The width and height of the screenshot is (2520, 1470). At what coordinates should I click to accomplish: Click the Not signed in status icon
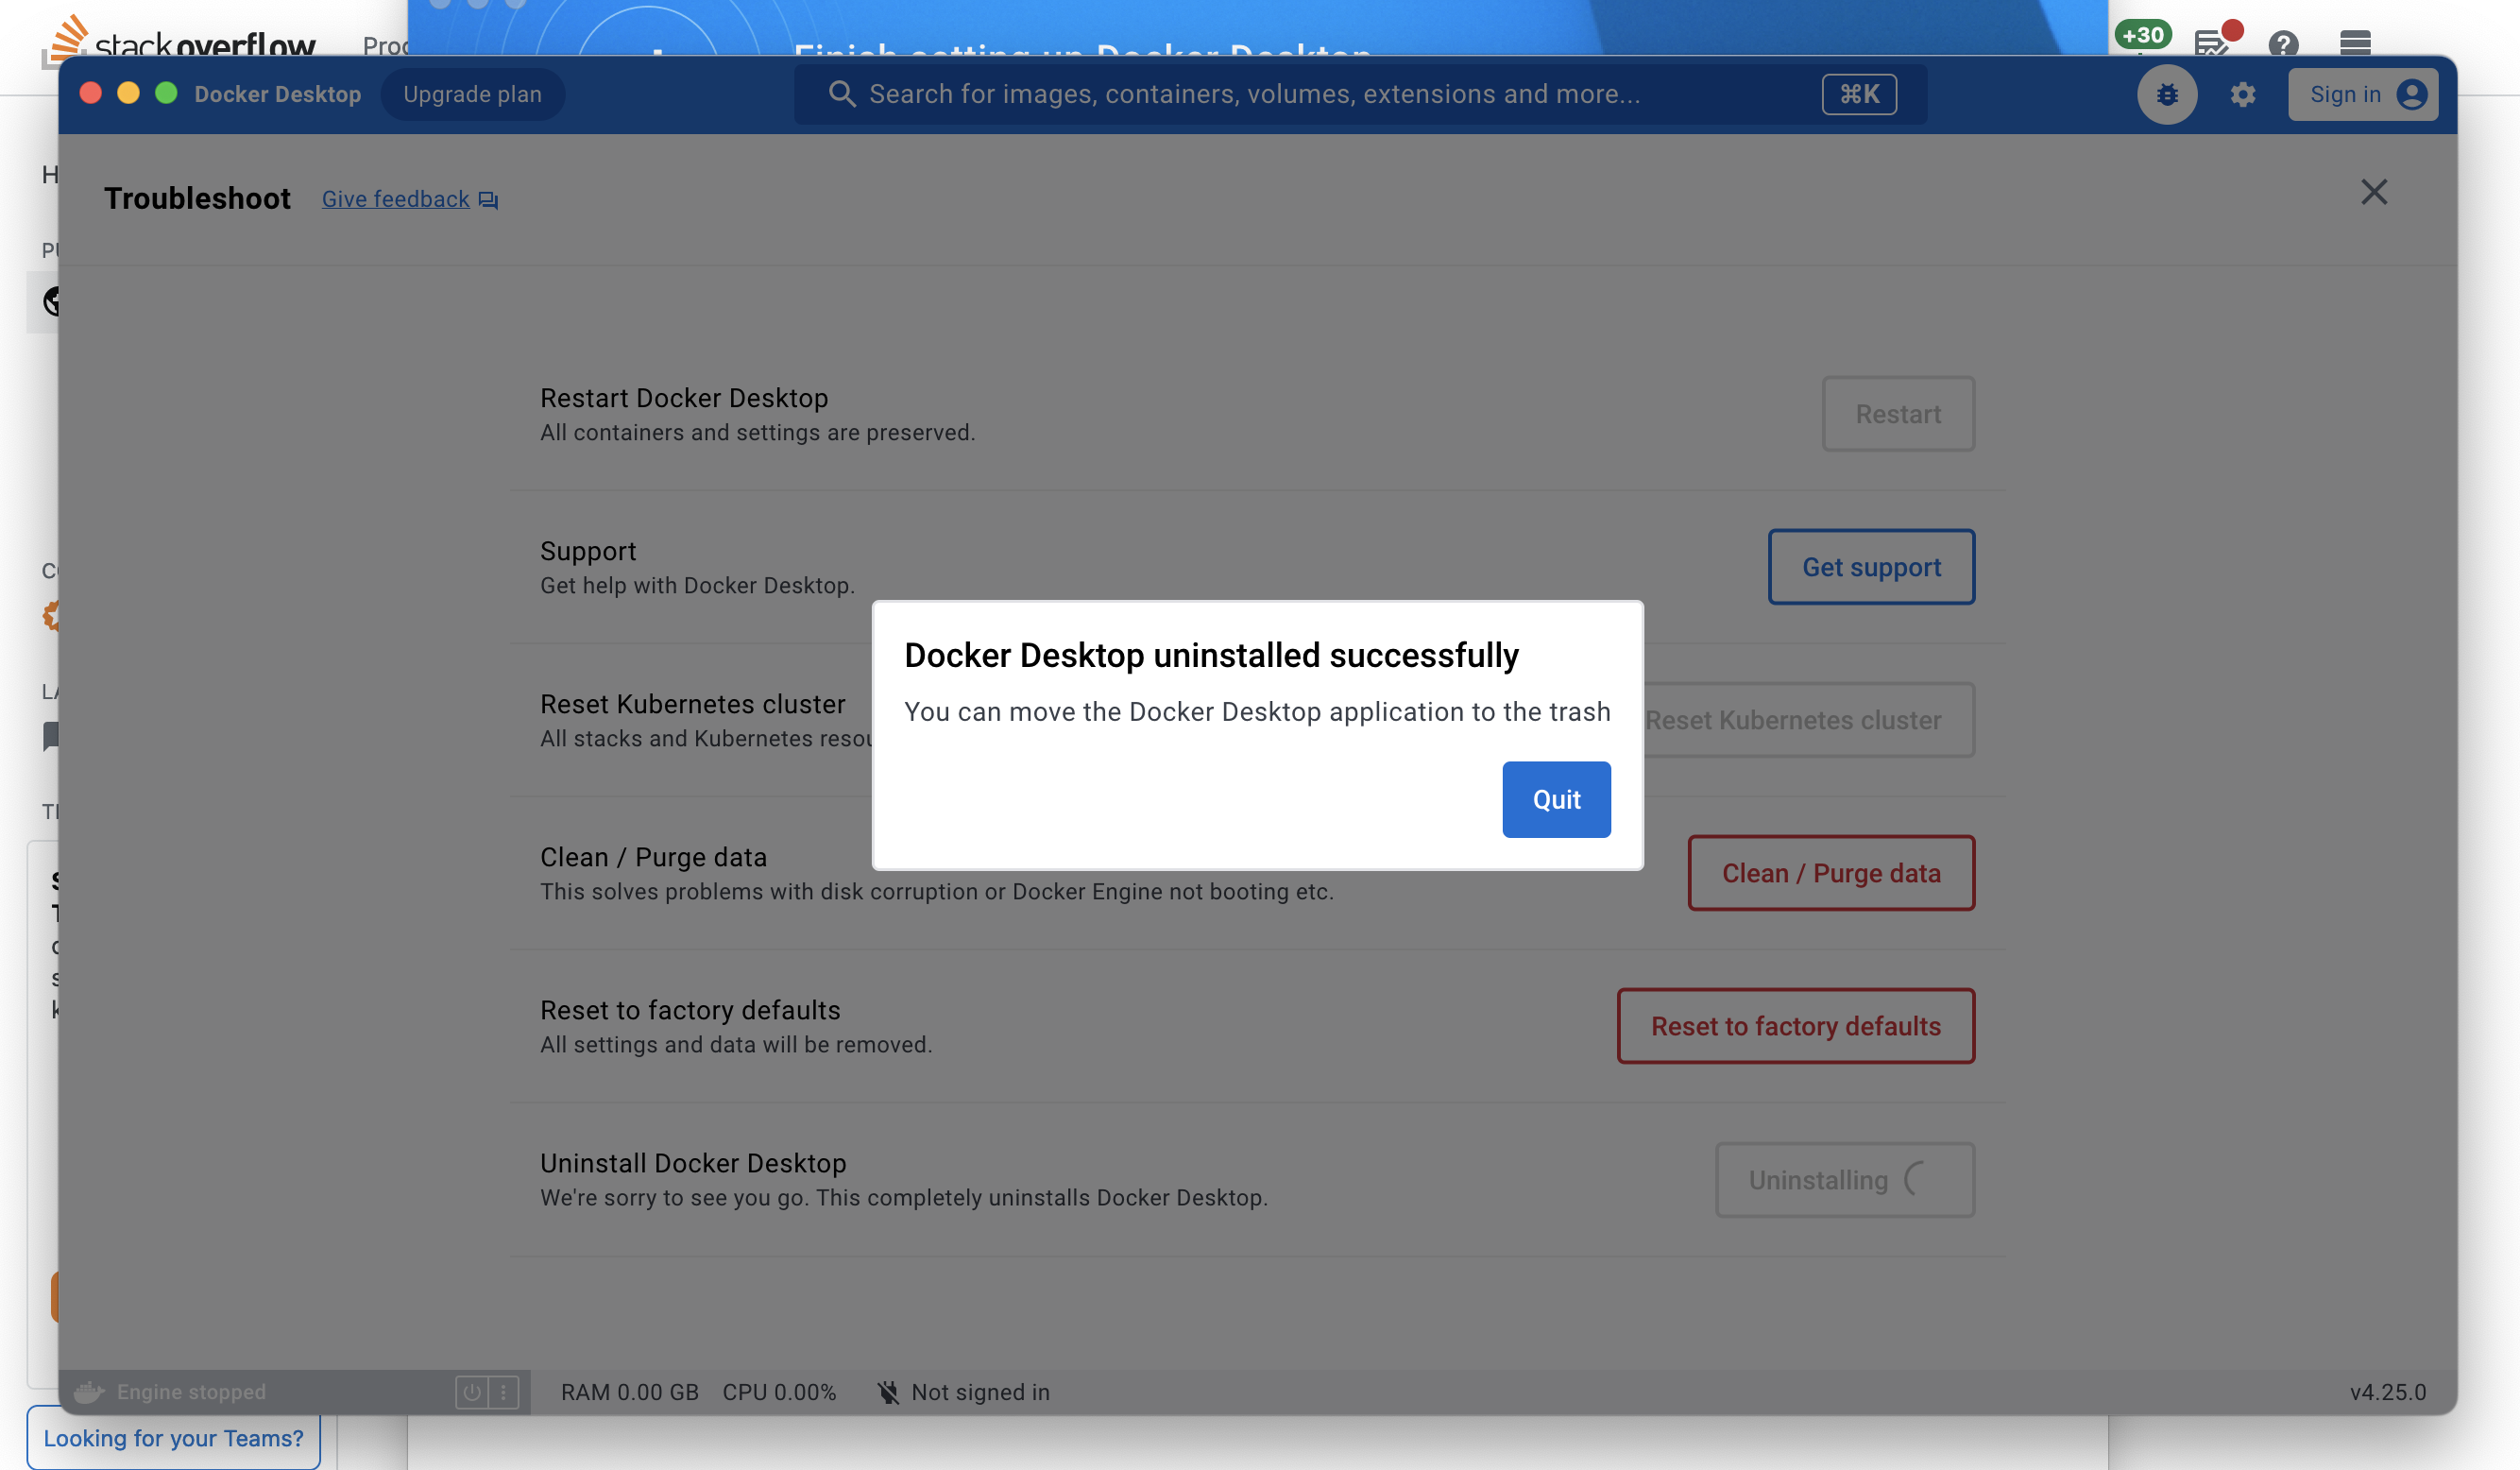click(887, 1392)
